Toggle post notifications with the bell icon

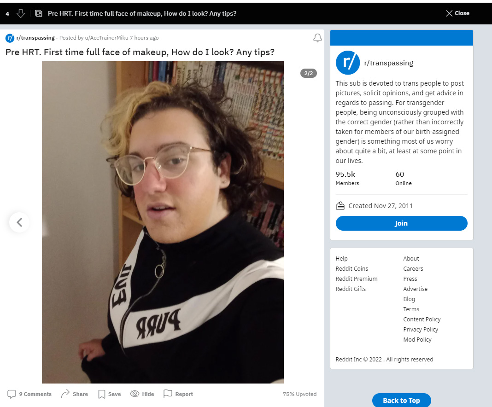pyautogui.click(x=317, y=38)
